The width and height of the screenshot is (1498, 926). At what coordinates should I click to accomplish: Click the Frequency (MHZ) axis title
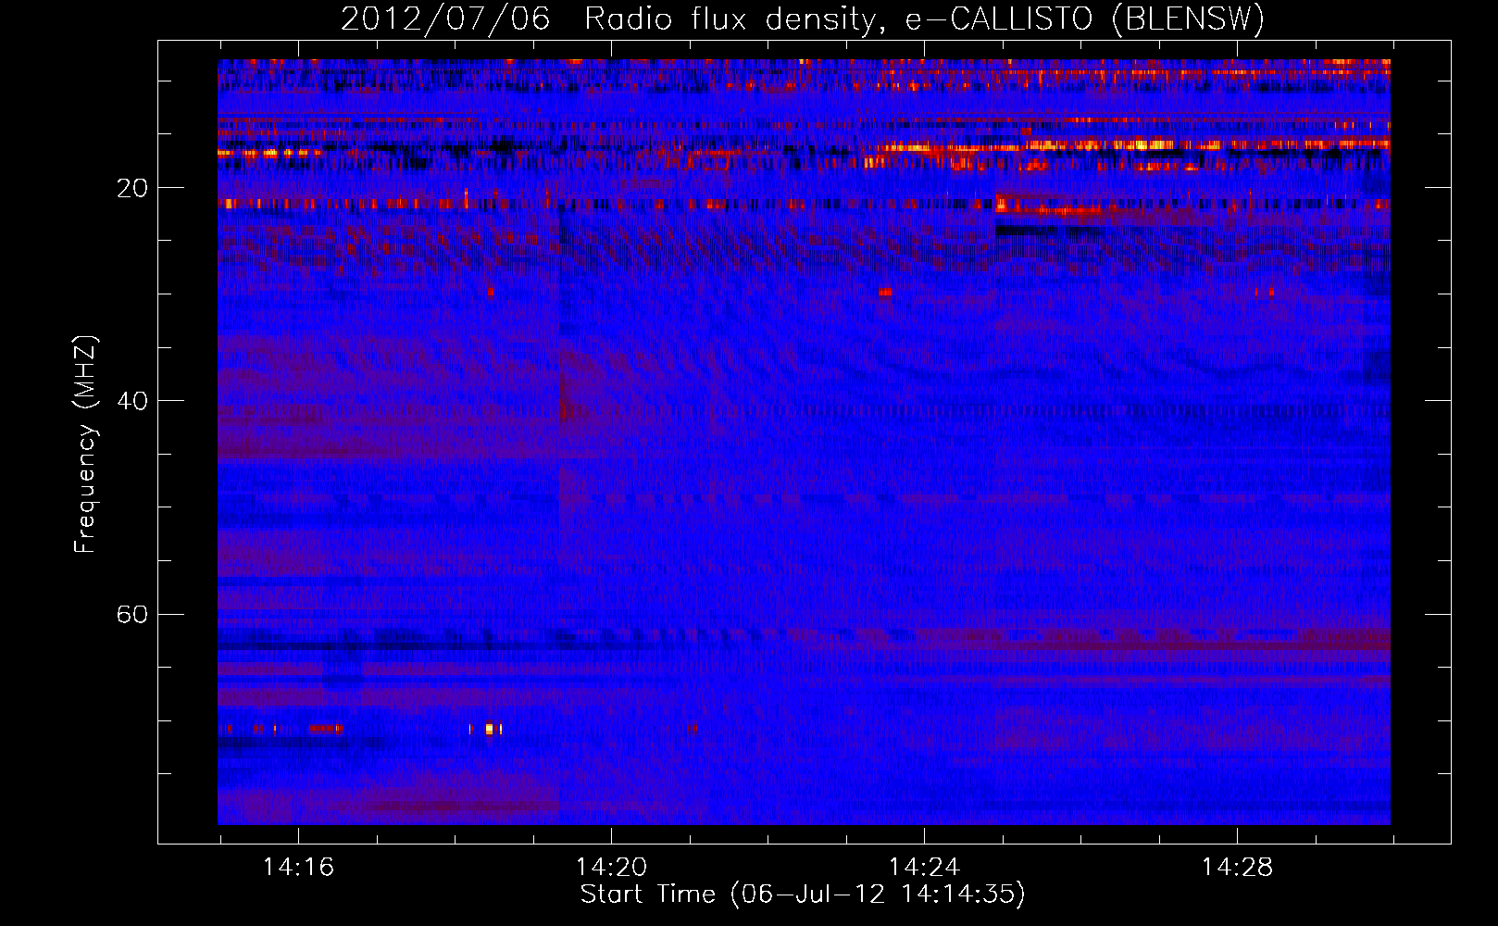(85, 444)
